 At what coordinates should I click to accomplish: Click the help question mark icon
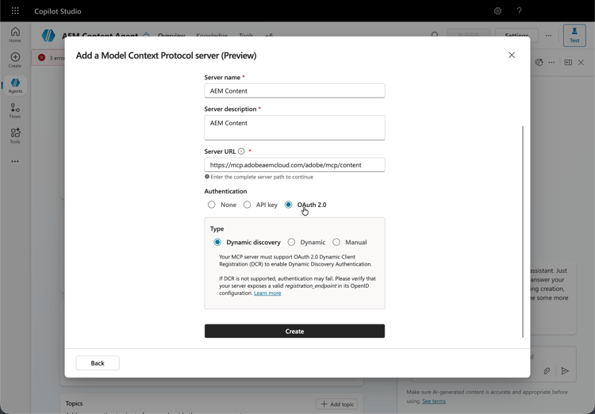click(x=519, y=11)
